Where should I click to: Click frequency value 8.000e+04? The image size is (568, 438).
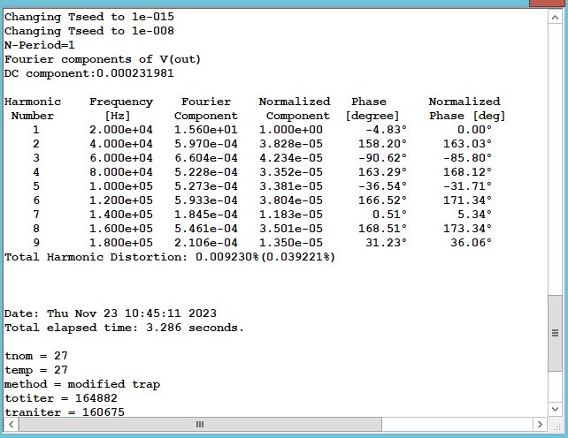tap(121, 172)
